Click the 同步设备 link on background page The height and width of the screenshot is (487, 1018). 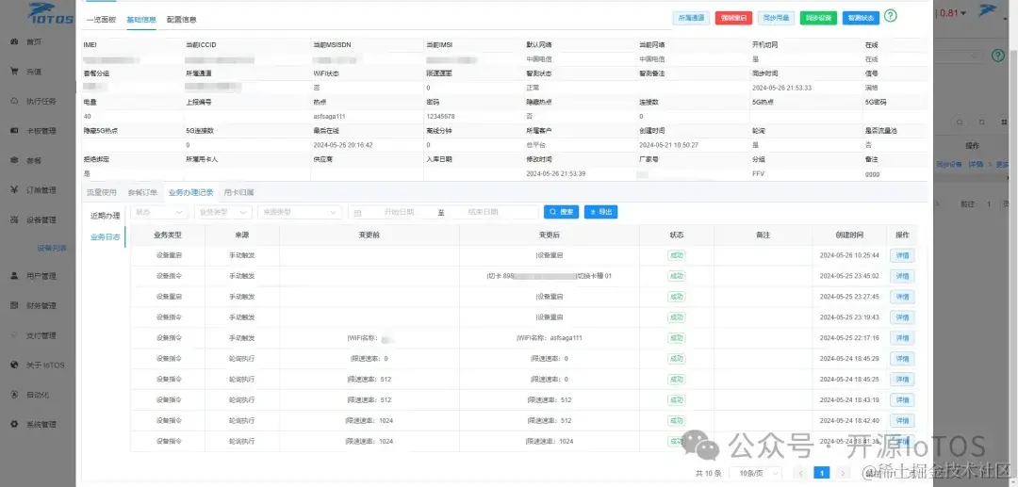(949, 165)
